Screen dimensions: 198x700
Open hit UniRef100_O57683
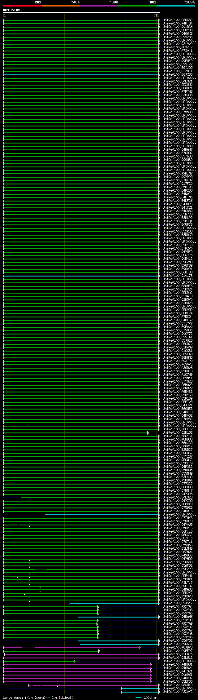(x=178, y=157)
